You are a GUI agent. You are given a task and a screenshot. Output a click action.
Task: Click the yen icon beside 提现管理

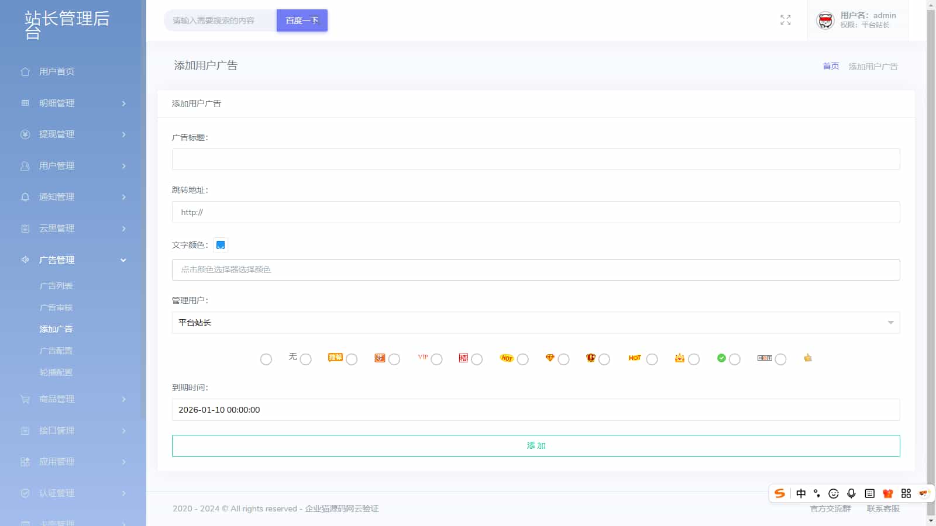[x=25, y=134]
